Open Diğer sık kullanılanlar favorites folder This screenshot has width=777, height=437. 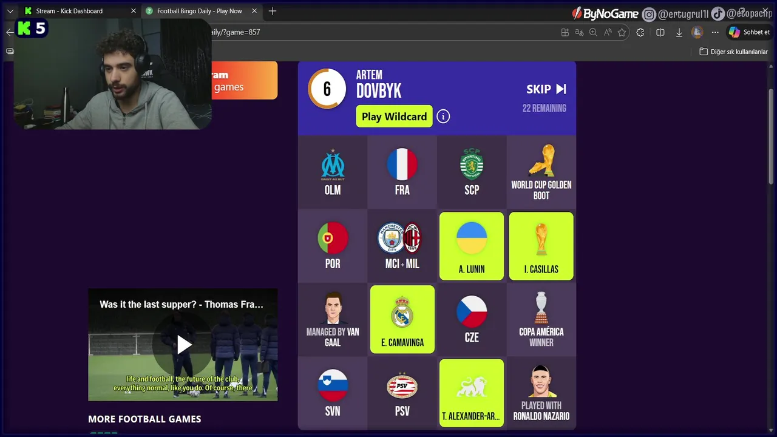tap(734, 52)
